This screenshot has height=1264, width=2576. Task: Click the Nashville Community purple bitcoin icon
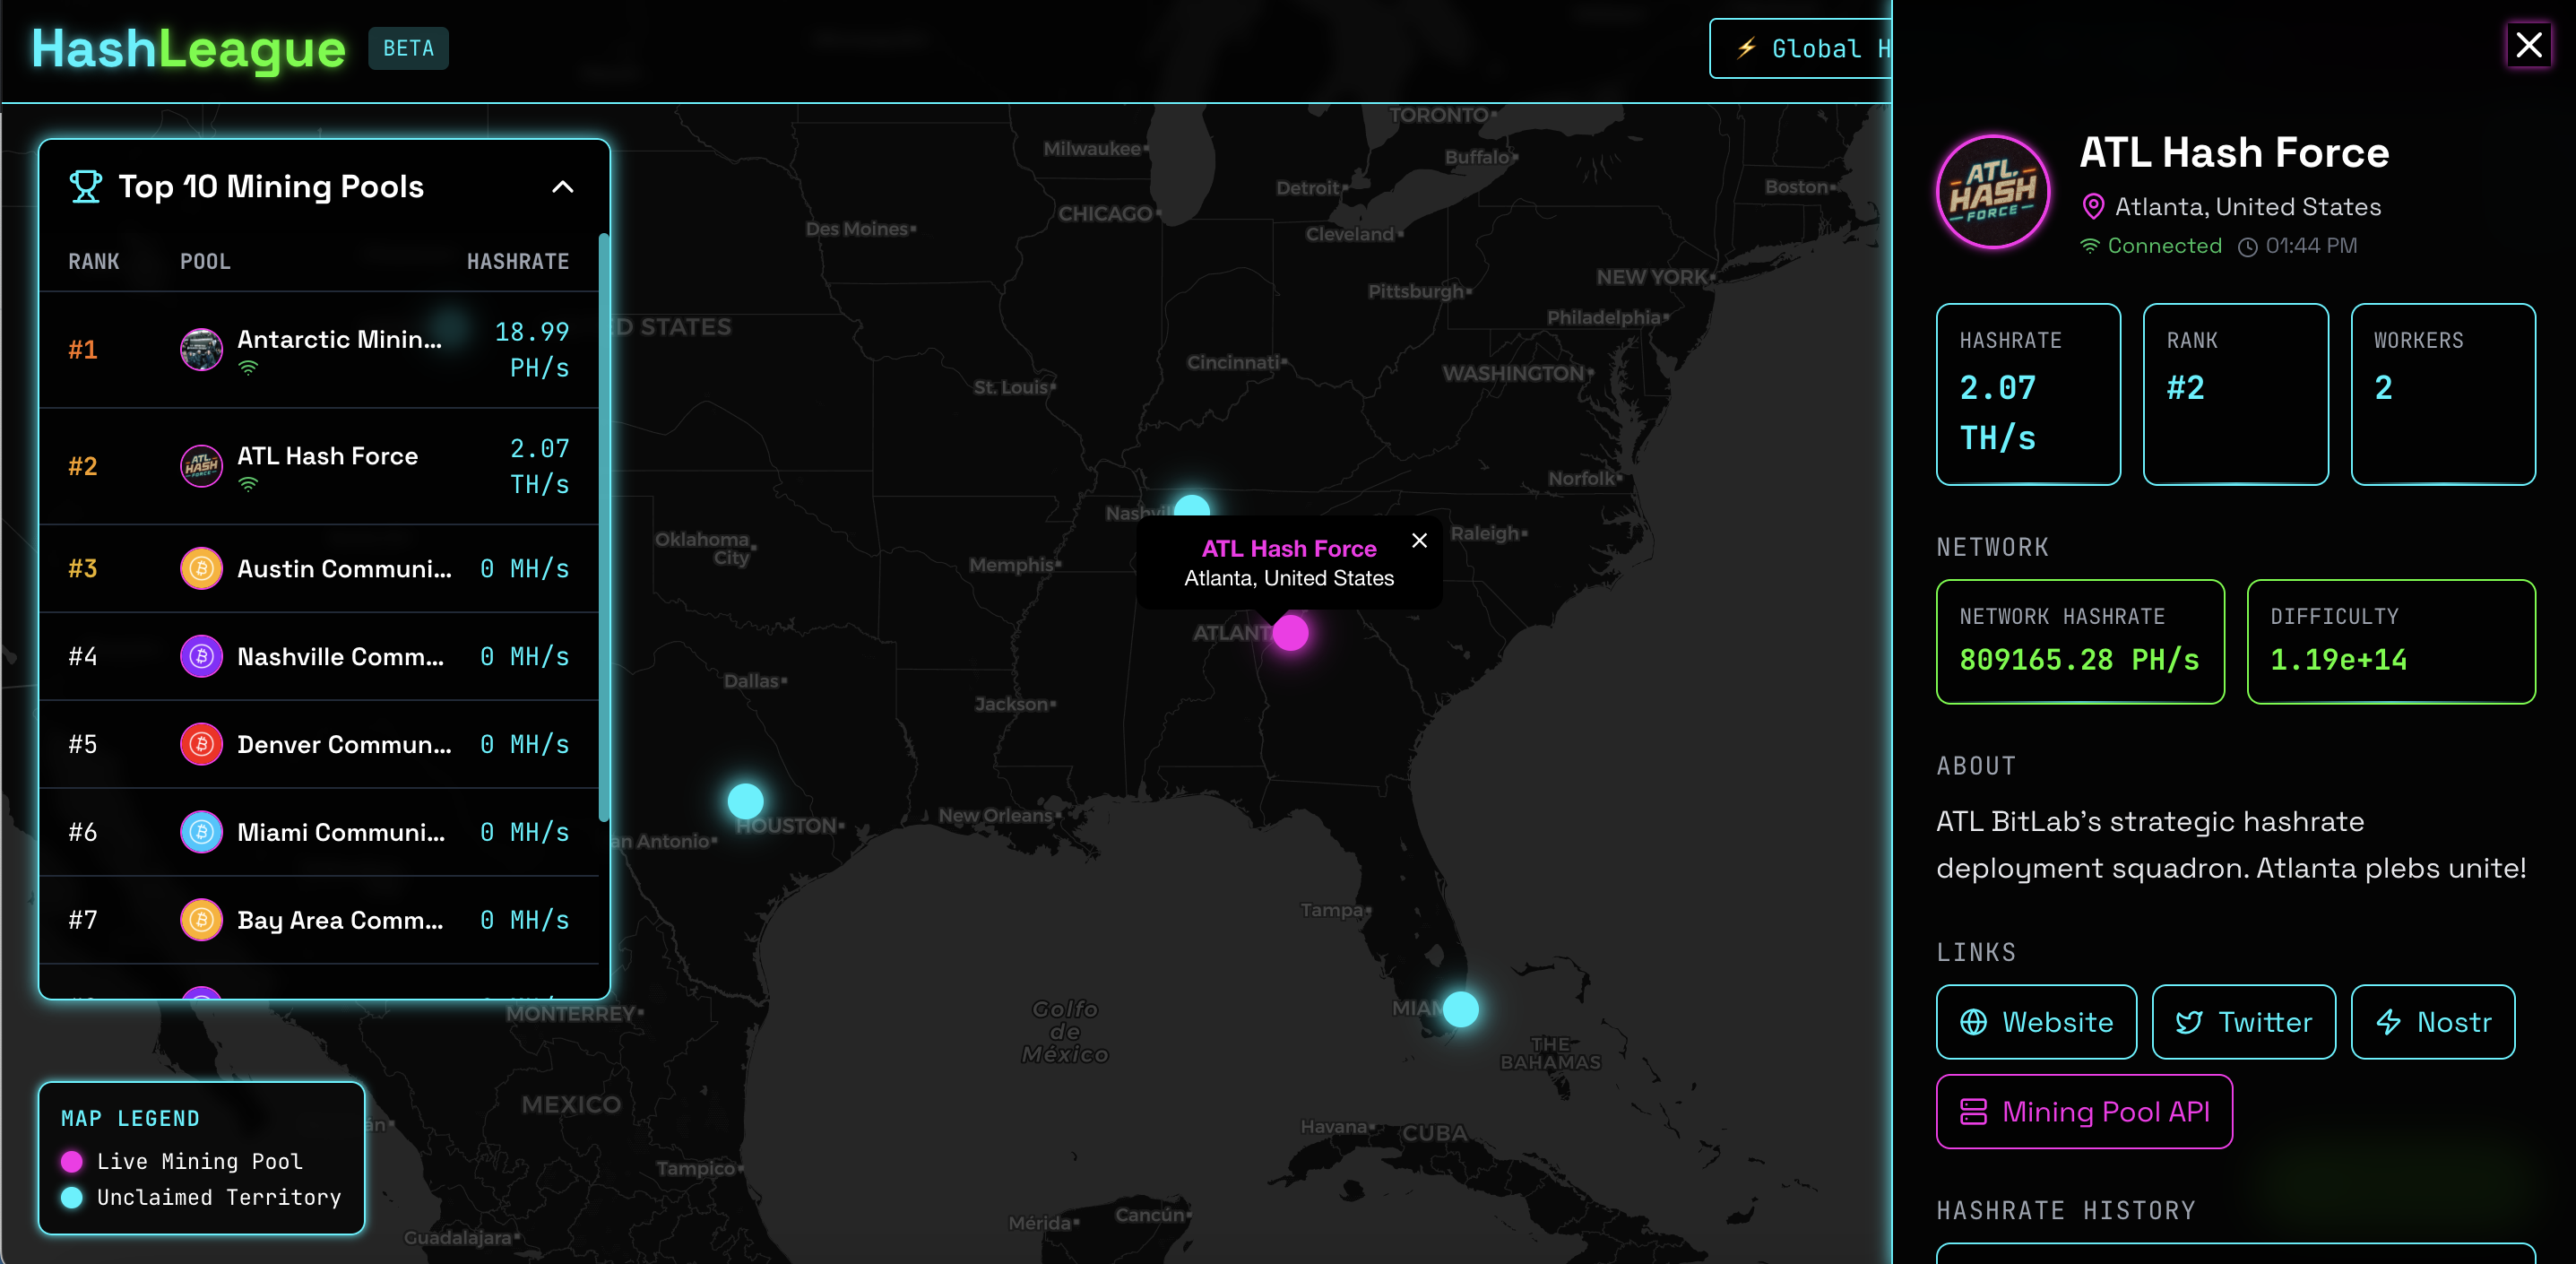tap(201, 656)
